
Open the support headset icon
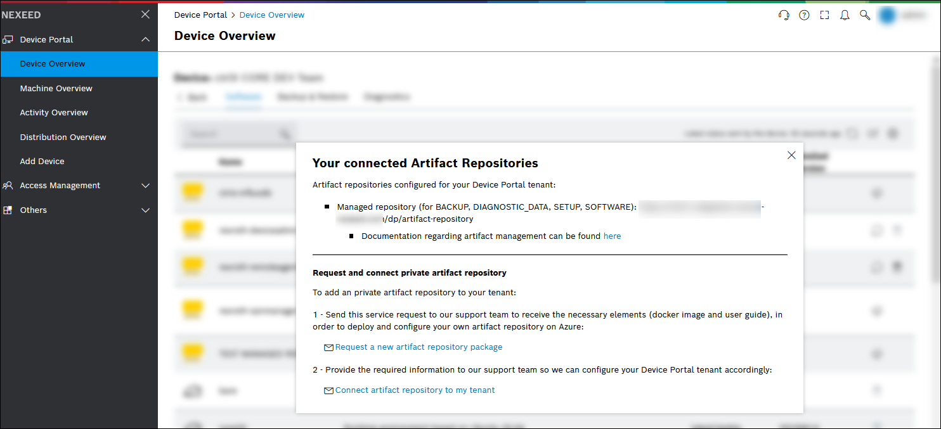click(784, 15)
